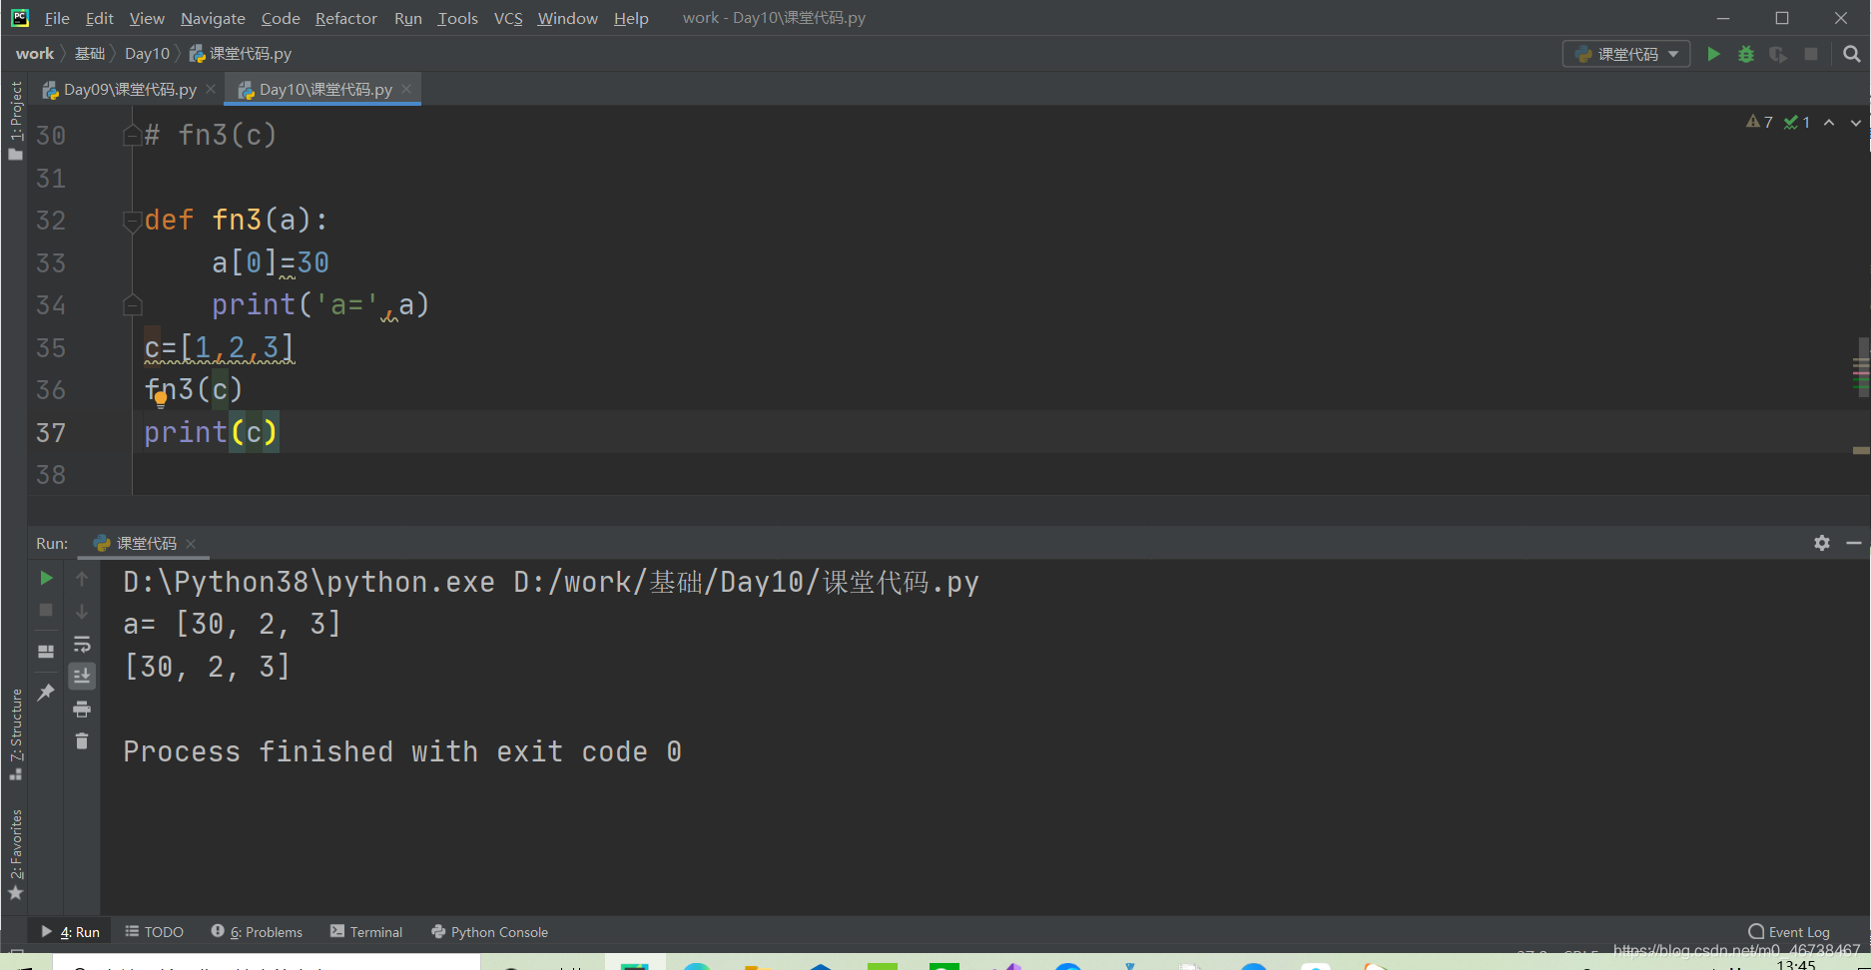Open the TODO tool window
1871x970 pixels.
coord(154,932)
